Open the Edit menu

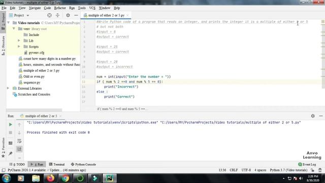pyautogui.click(x=12, y=8)
